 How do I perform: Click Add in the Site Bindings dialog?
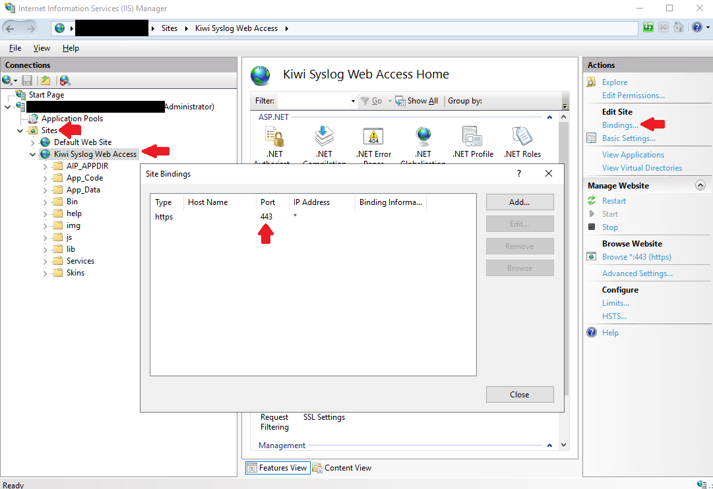click(519, 202)
